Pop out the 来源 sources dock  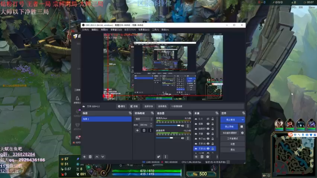click(217, 113)
